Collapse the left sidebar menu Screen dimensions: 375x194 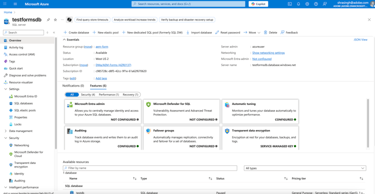coord(54,32)
